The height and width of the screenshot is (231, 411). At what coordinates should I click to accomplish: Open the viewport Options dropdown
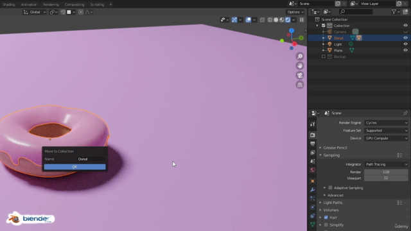[x=295, y=12]
